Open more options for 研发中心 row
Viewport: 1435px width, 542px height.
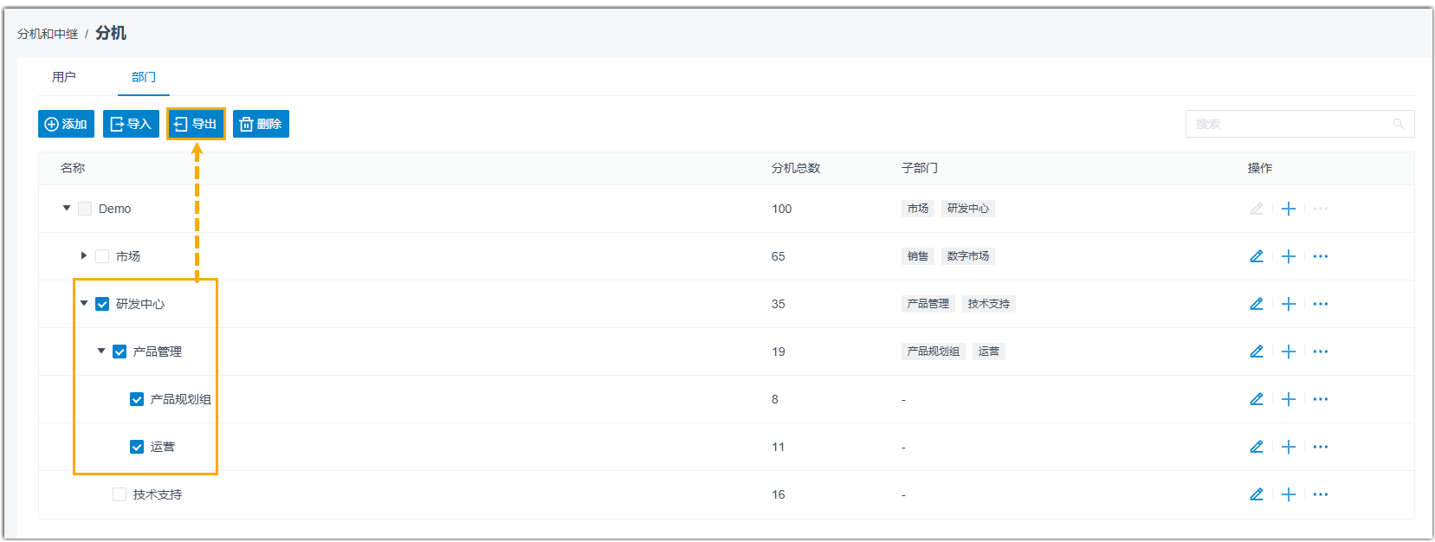1321,304
